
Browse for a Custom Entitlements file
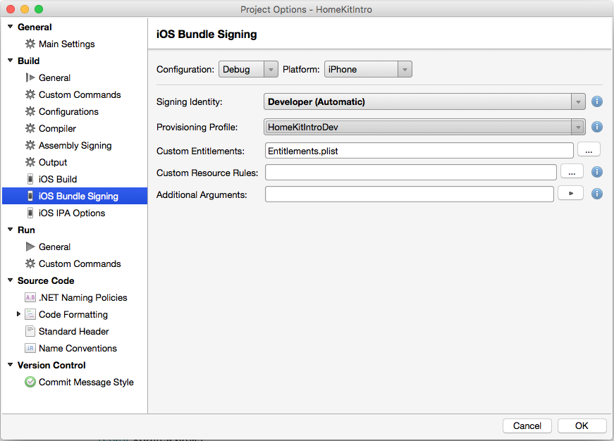(589, 149)
